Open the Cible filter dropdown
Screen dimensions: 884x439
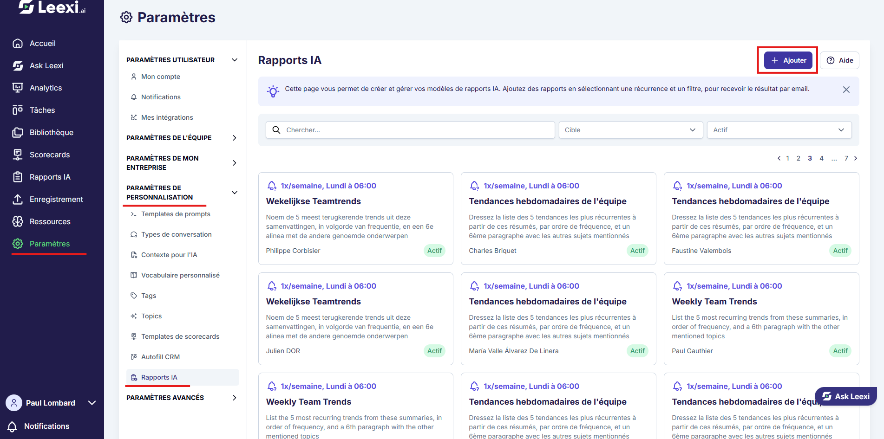coord(630,130)
